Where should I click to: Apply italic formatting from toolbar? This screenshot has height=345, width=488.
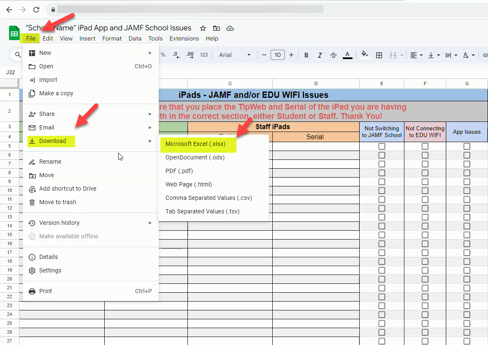[x=320, y=55]
